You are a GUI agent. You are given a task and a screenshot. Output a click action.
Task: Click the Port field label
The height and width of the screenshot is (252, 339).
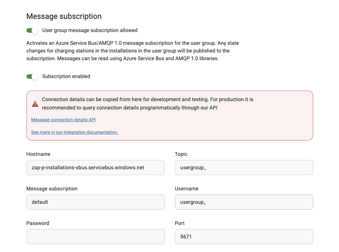point(180,223)
